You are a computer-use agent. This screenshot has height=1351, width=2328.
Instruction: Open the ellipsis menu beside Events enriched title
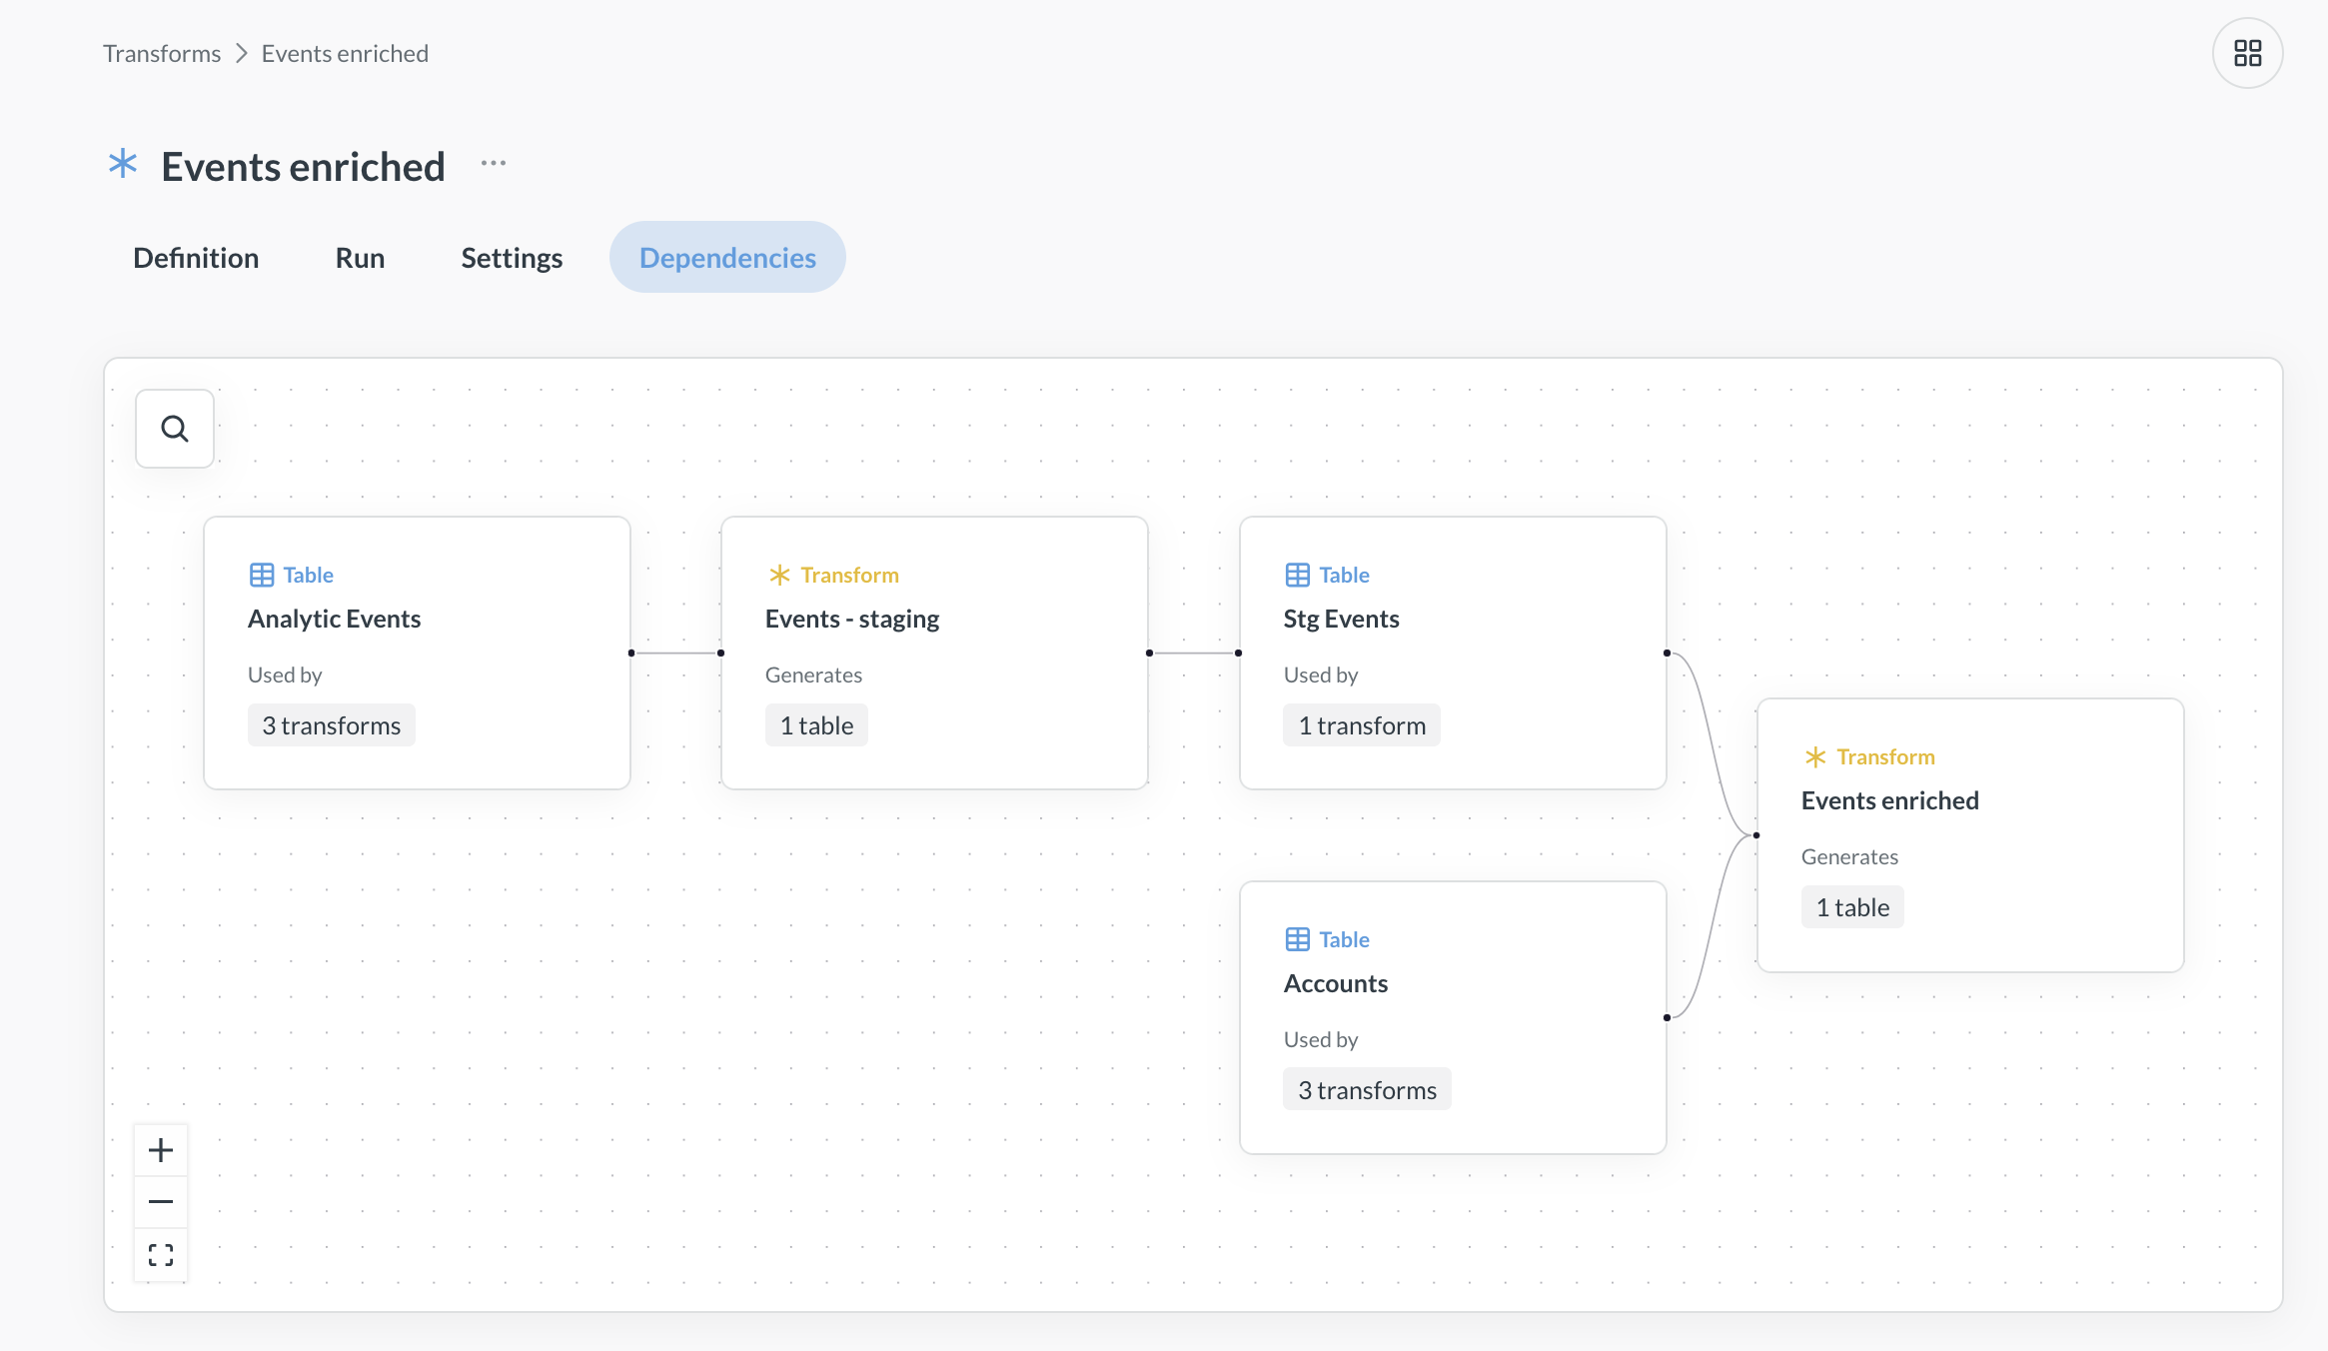(x=493, y=163)
